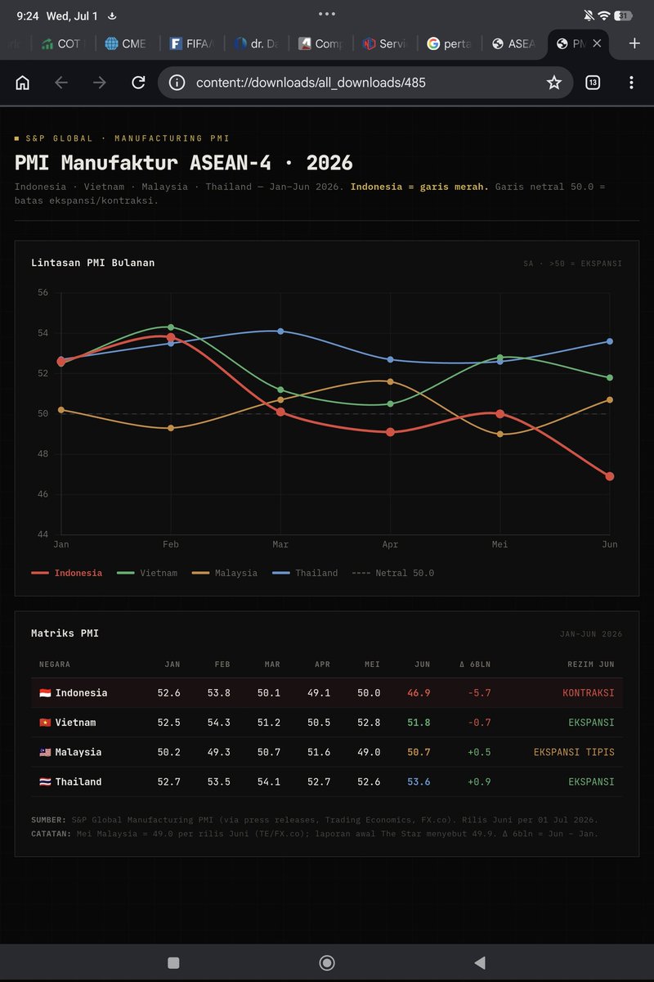This screenshot has width=654, height=982.
Task: Bookmark page with the star icon
Action: pos(554,83)
